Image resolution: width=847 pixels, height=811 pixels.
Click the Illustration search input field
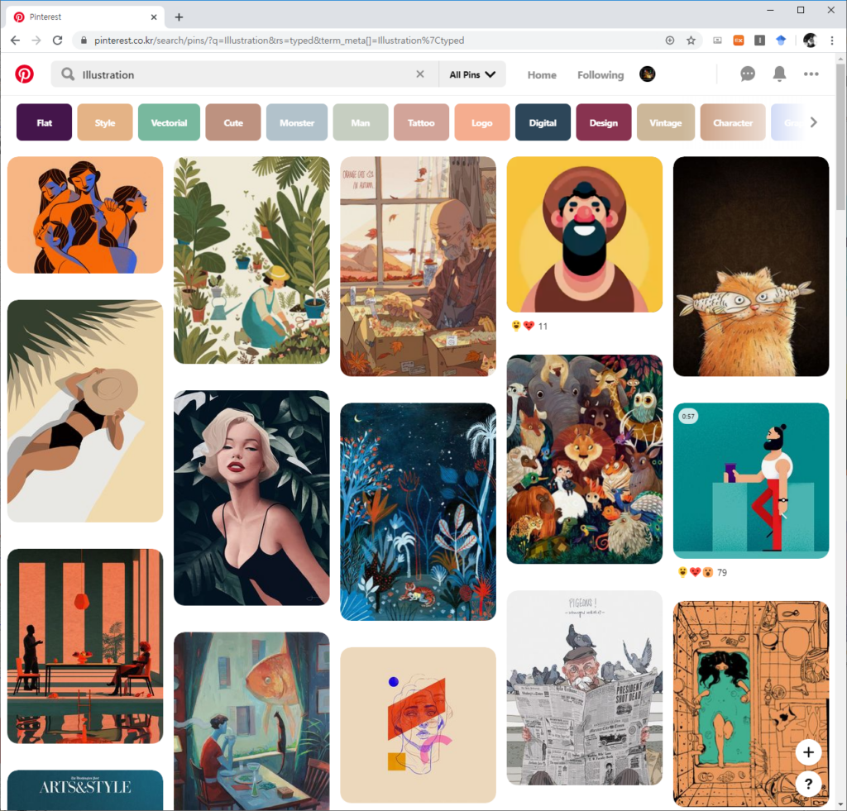240,74
